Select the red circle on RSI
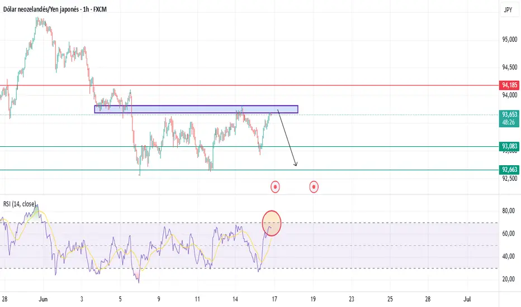This screenshot has width=521, height=307. pyautogui.click(x=272, y=223)
